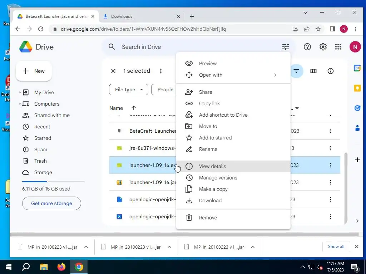Clear selection with the X icon
This screenshot has height=274, width=366.
113,71
